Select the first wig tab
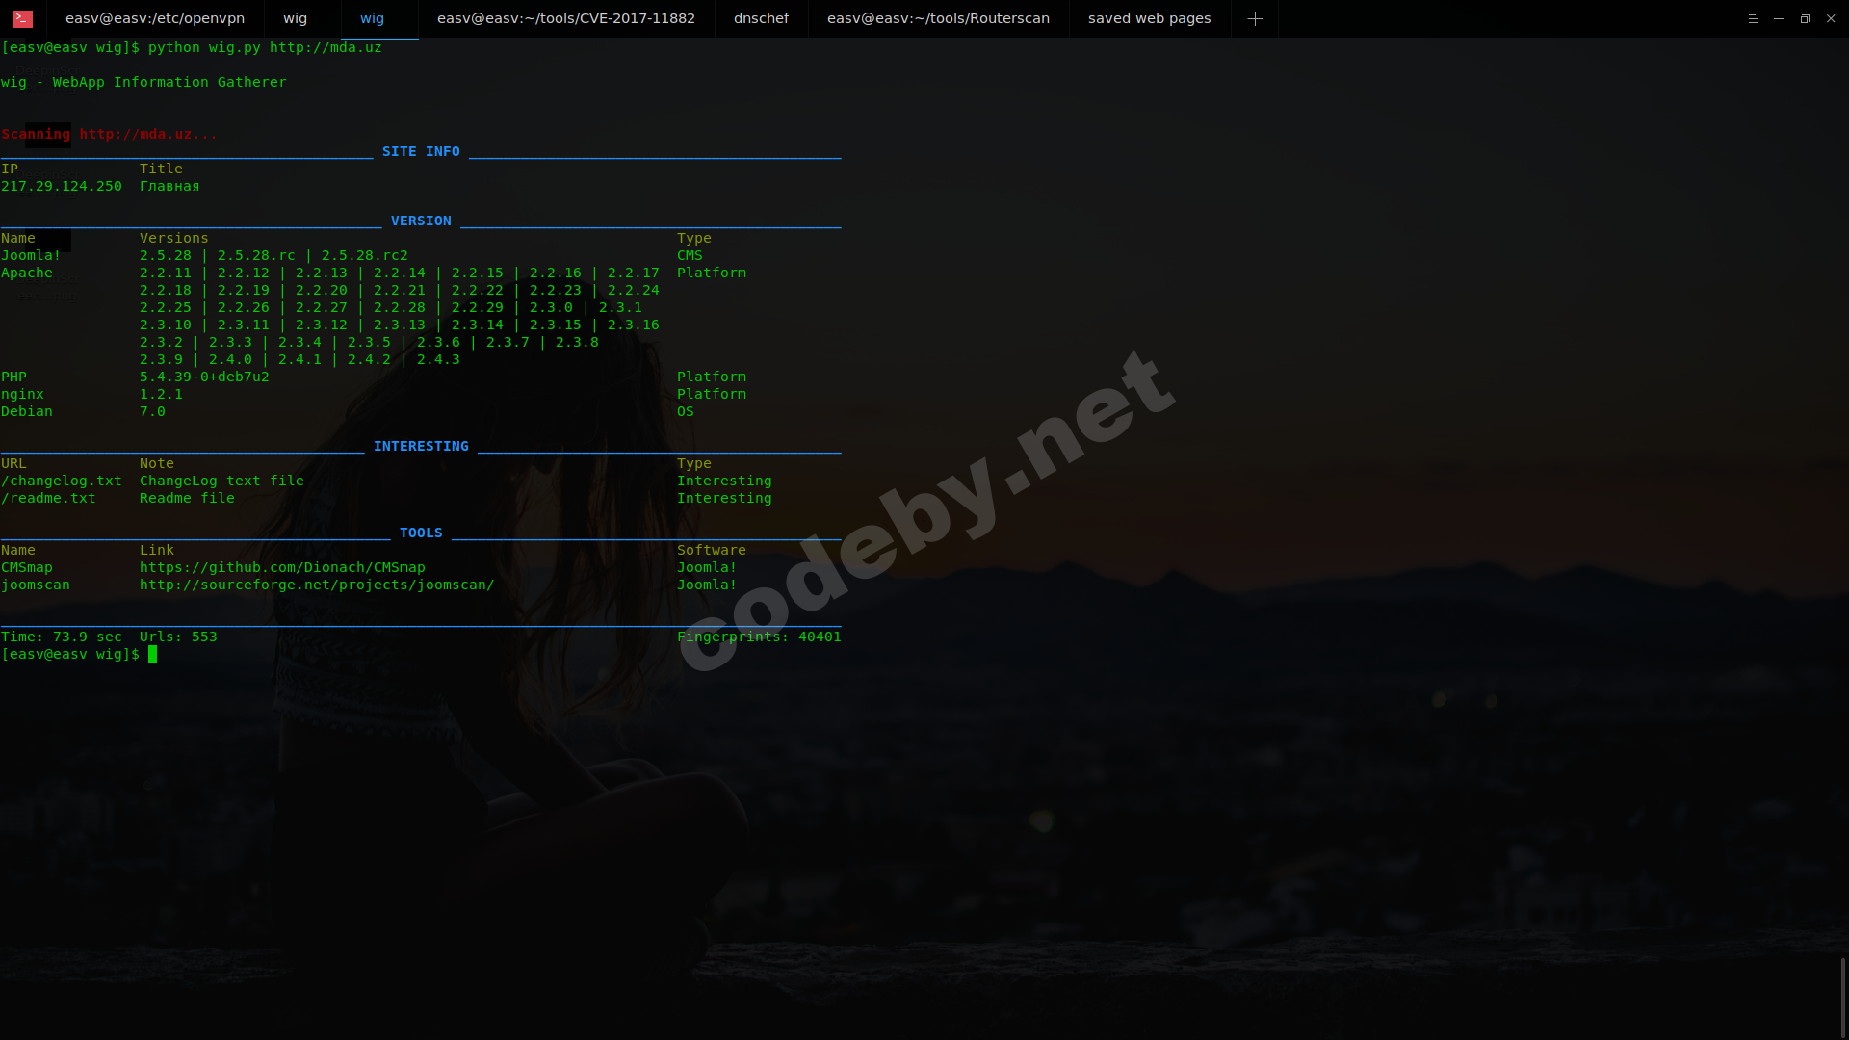The width and height of the screenshot is (1849, 1040). [295, 18]
